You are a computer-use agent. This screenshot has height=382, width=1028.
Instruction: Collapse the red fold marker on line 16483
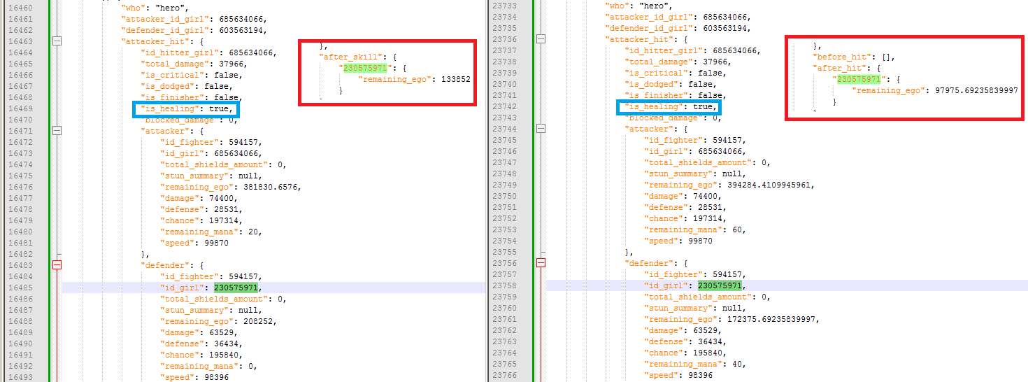pyautogui.click(x=57, y=264)
